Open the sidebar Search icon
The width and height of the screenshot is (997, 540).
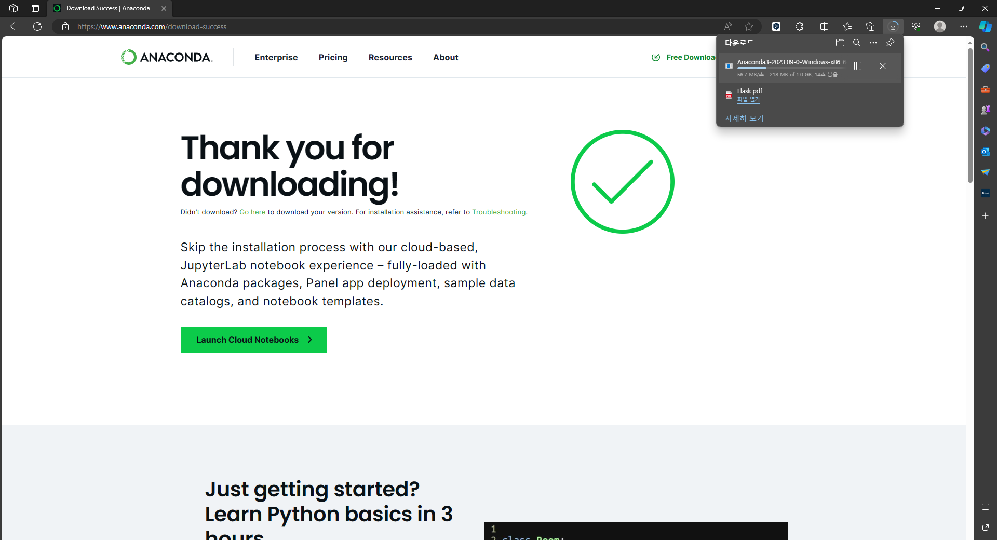coord(985,47)
